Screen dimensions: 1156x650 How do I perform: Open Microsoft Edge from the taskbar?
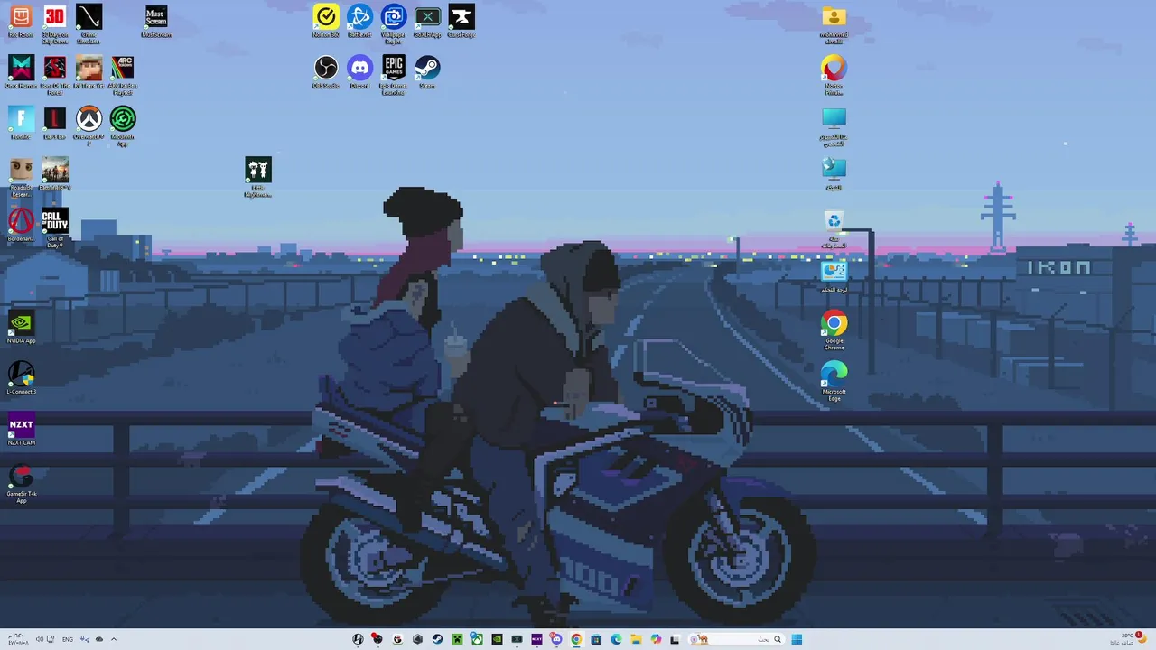pyautogui.click(x=616, y=639)
